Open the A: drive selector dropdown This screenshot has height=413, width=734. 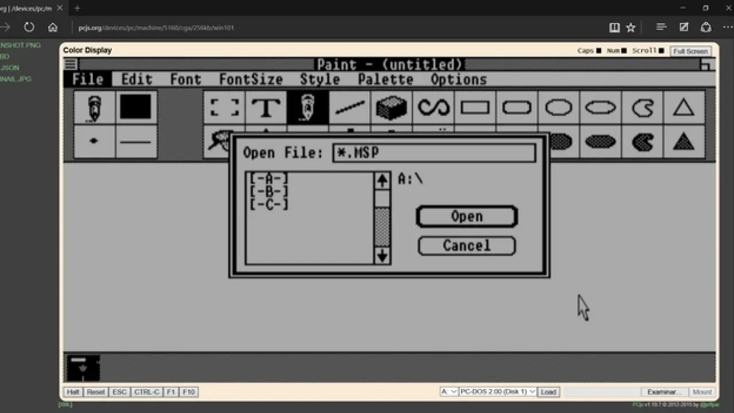(448, 392)
